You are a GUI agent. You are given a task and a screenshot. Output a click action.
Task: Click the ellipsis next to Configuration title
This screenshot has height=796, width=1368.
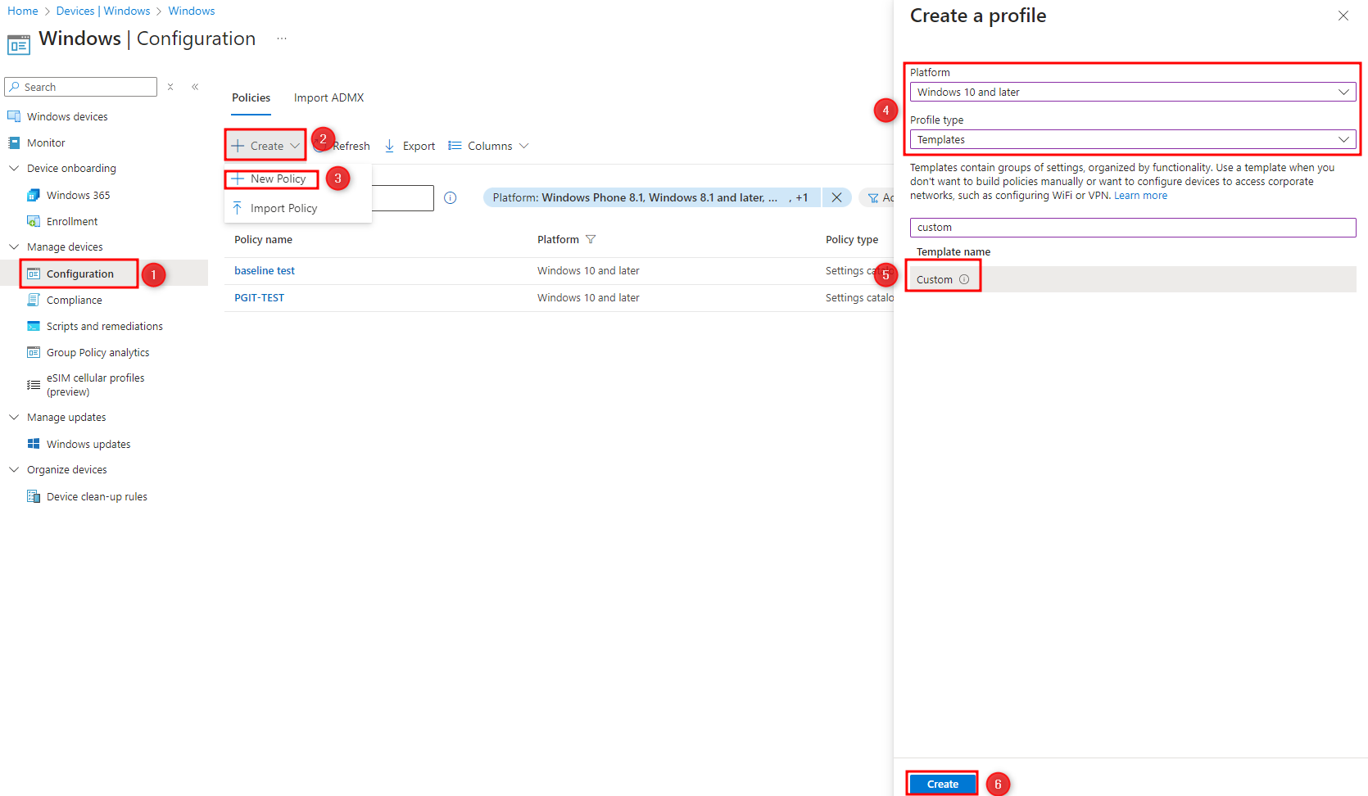(282, 38)
